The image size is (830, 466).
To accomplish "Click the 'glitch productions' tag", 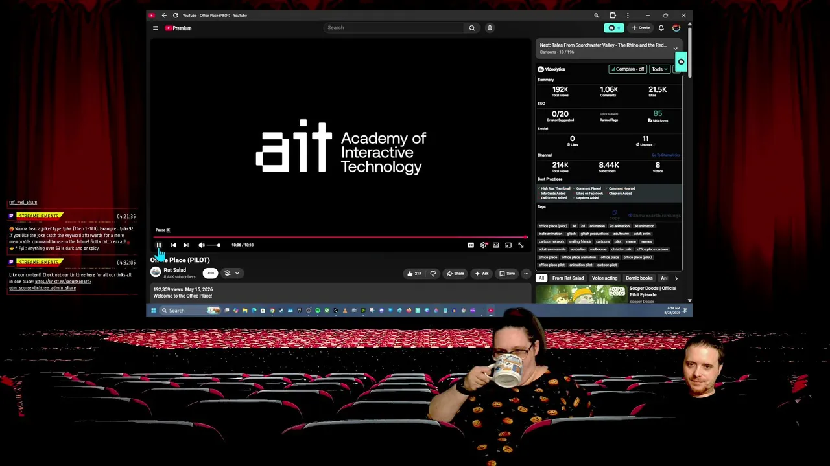I will click(x=594, y=234).
